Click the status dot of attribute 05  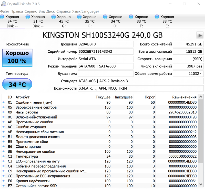[x=4, y=107]
